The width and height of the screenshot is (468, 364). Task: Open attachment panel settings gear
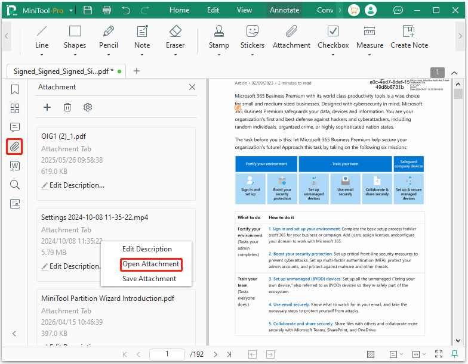tap(87, 107)
